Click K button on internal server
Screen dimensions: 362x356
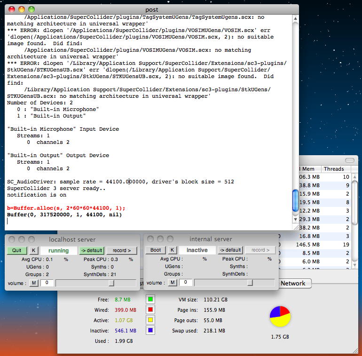[173, 250]
